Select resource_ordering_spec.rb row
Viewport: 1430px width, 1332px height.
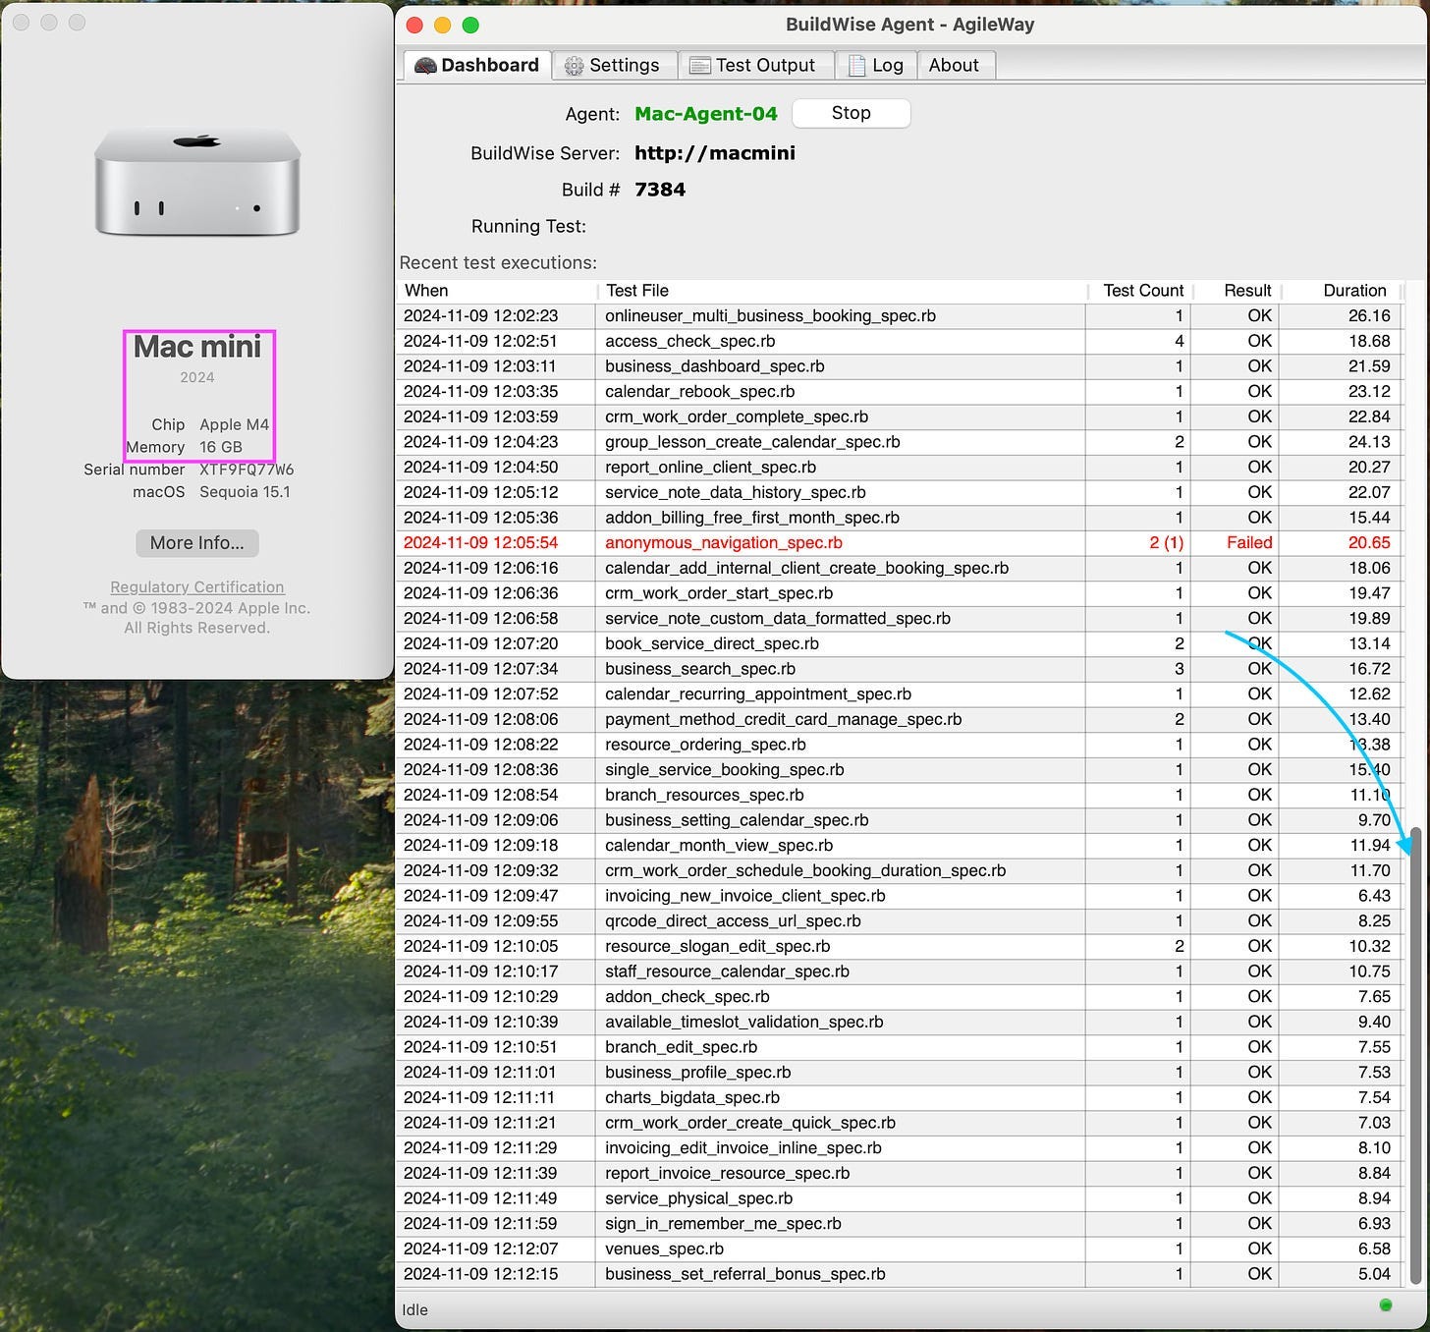pyautogui.click(x=899, y=745)
